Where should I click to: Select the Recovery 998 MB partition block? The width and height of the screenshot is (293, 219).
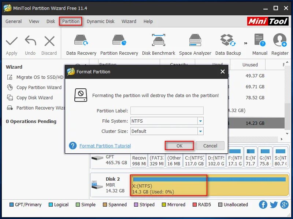(139, 161)
